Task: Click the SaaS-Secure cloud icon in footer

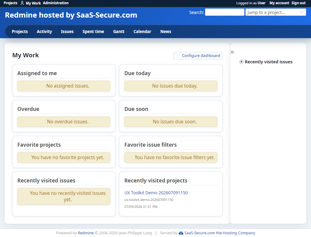Action: coord(181,233)
